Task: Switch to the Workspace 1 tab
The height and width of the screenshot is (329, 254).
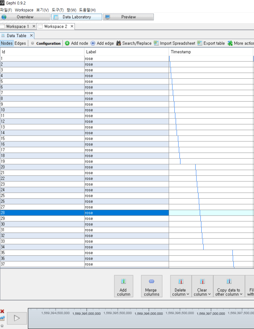Action: [x=17, y=26]
